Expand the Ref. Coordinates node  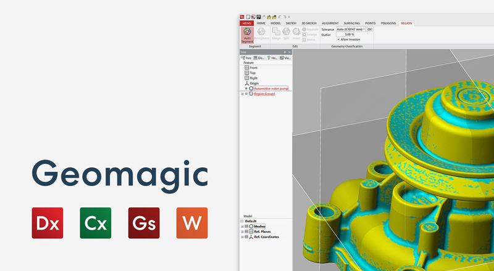[x=242, y=237]
